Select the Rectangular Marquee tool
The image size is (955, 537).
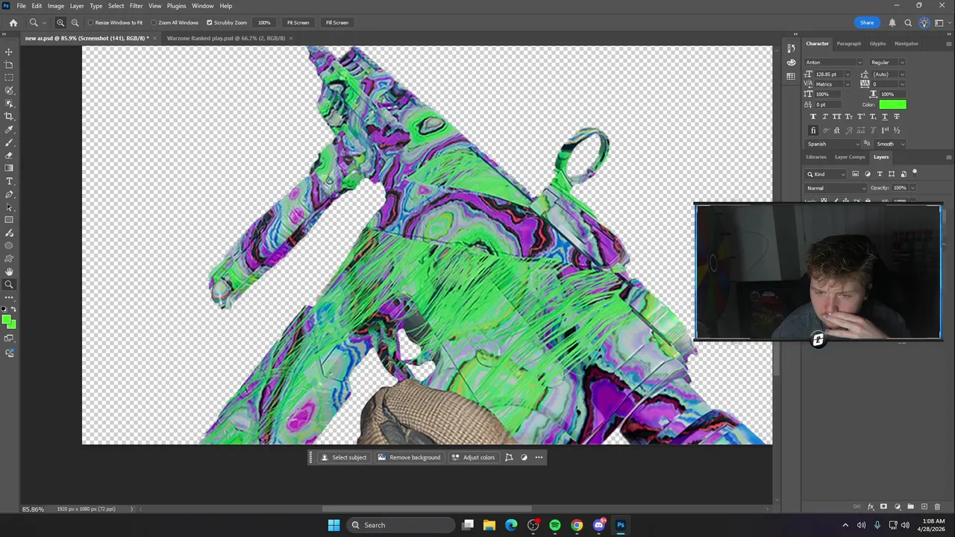click(x=9, y=78)
